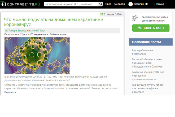Click the envelope icon in the sidebar
Viewport: 175px width, 117px height.
(x=135, y=18)
